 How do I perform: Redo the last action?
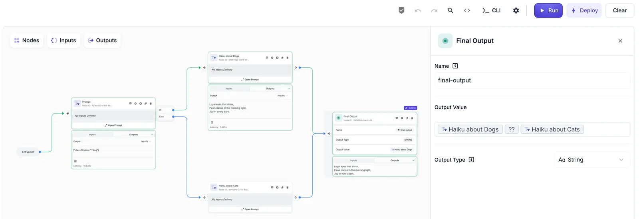[434, 10]
